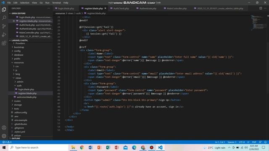Viewport: 269px width, 151px height.
Task: Open the Accounts icon in activity bar
Action: pos(4,128)
